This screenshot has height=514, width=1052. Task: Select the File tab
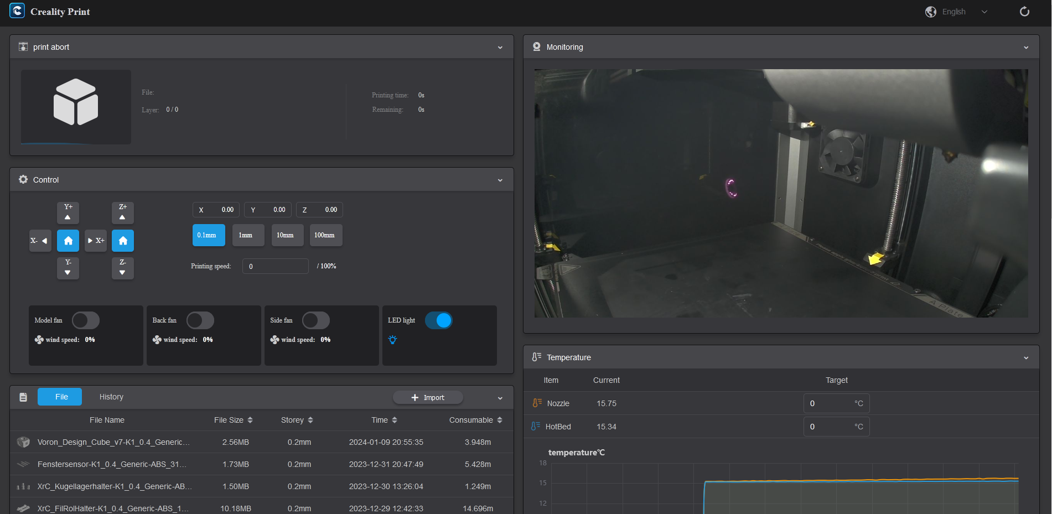point(60,397)
